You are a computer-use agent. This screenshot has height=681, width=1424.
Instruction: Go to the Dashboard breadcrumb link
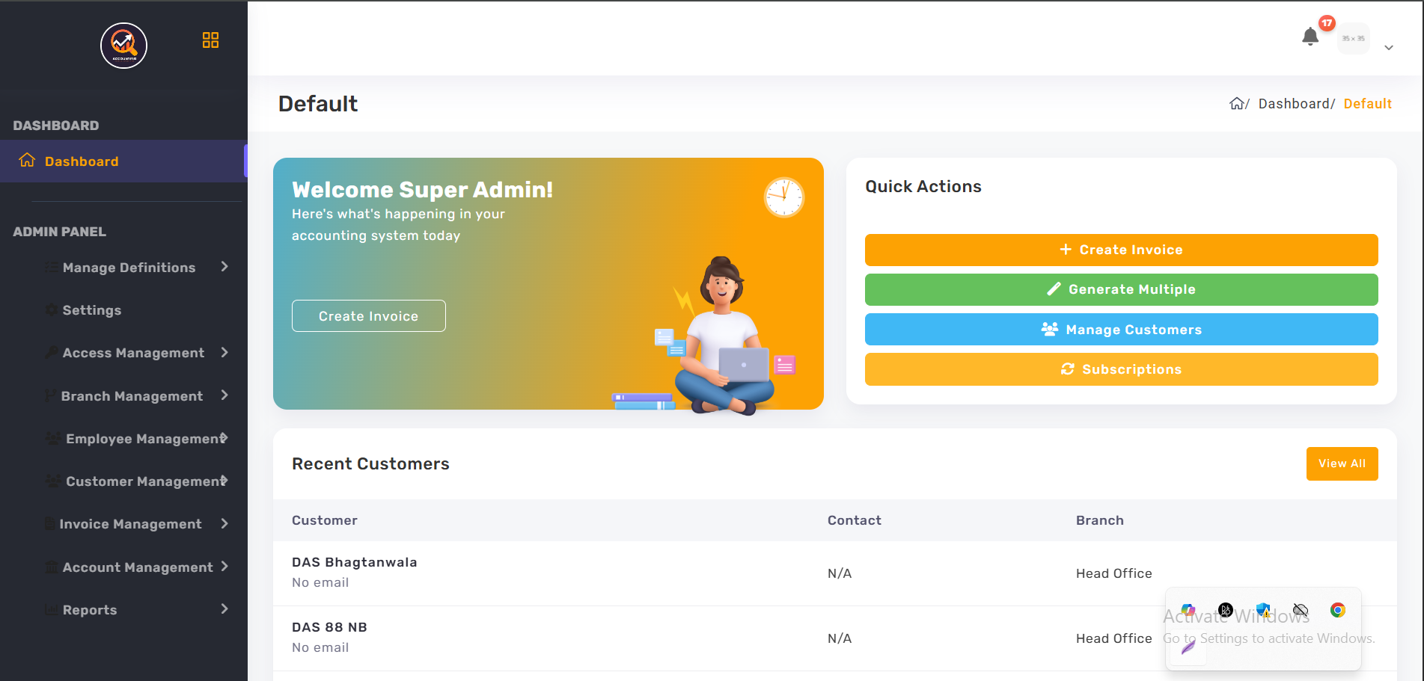1293,104
